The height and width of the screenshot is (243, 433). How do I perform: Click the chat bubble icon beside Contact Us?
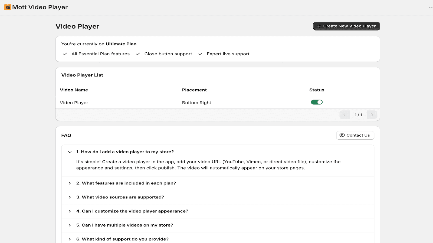pos(342,135)
